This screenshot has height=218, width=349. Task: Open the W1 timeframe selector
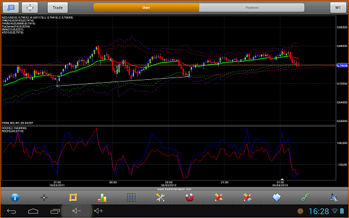[x=338, y=8]
